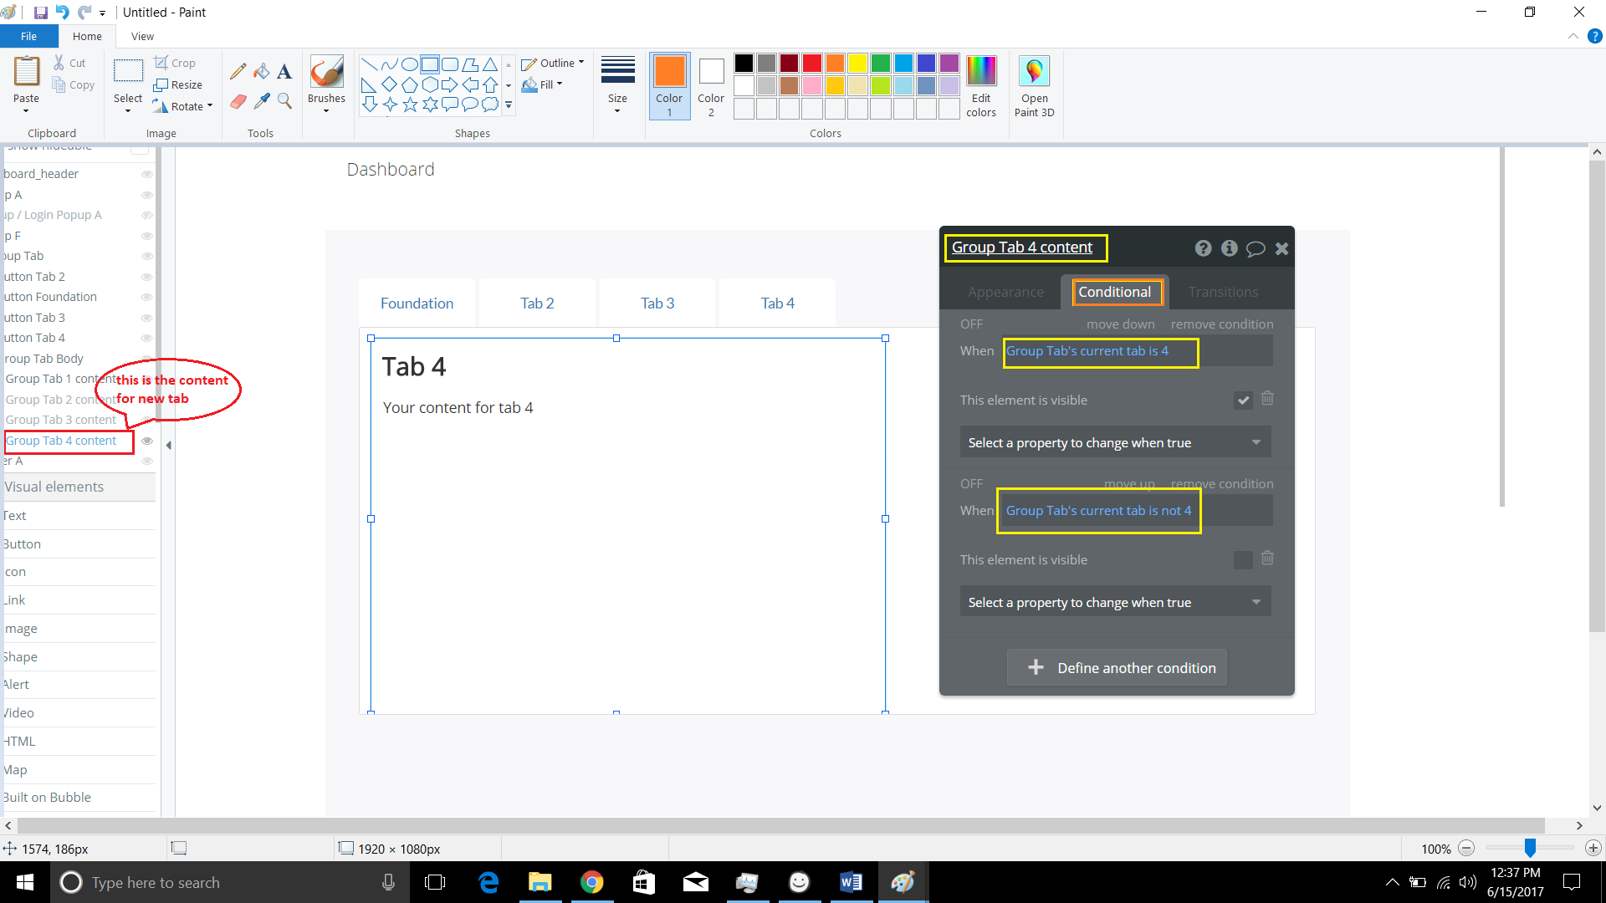1606x903 pixels.
Task: Switch to the View ribbon tab
Action: pos(142,36)
